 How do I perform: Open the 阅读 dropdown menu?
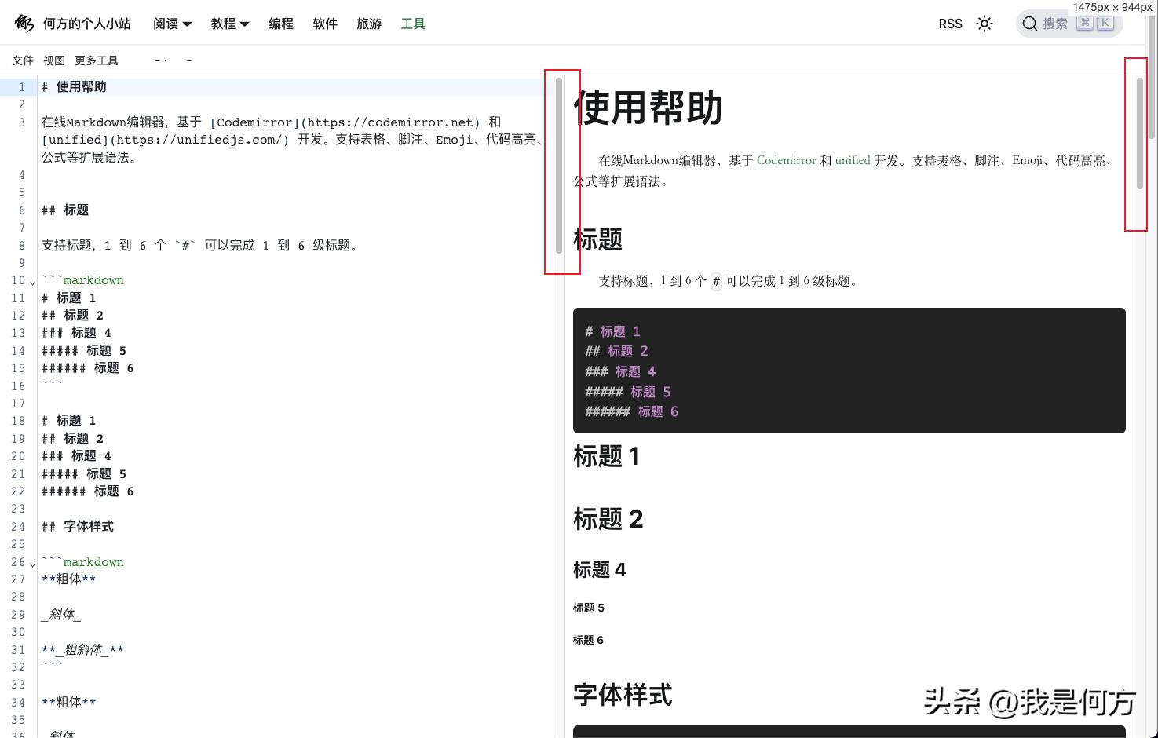click(x=172, y=24)
